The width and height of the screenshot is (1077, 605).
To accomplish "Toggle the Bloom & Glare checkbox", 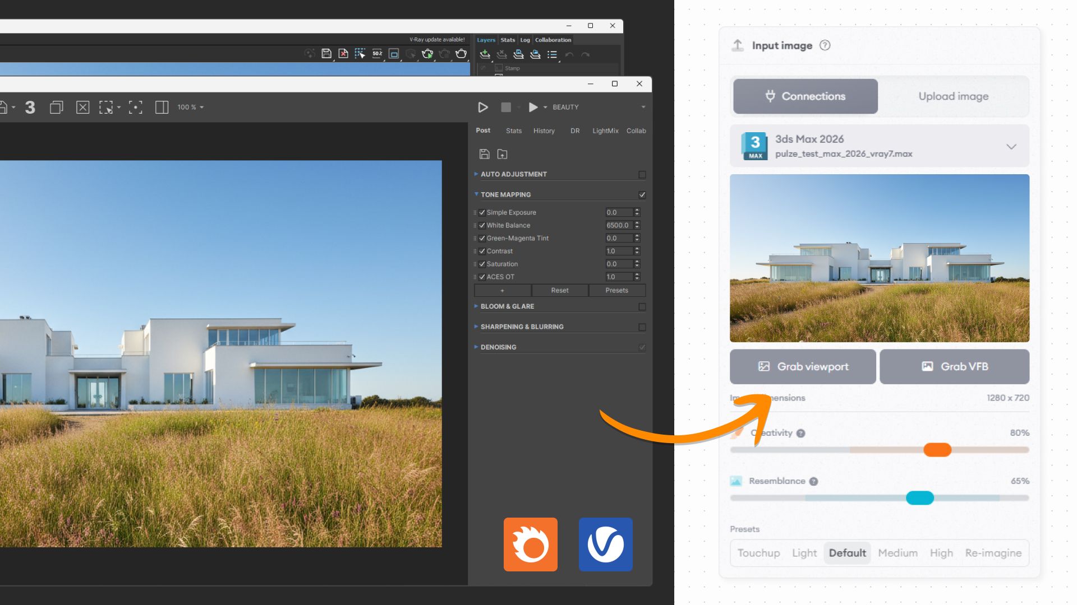I will click(642, 307).
